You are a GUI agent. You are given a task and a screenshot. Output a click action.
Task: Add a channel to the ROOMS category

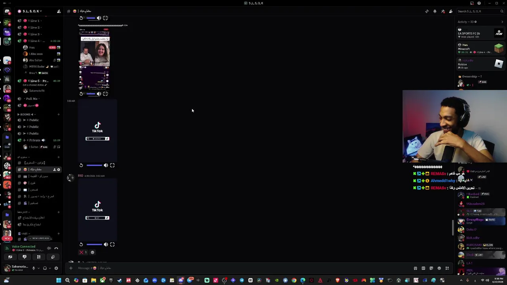[x=59, y=114]
